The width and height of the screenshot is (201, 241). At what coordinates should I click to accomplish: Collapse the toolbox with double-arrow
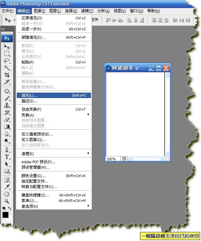[x=3, y=29]
